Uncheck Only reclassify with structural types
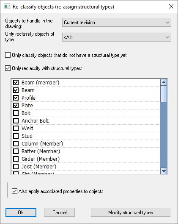This screenshot has height=224, width=178. pyautogui.click(x=8, y=68)
